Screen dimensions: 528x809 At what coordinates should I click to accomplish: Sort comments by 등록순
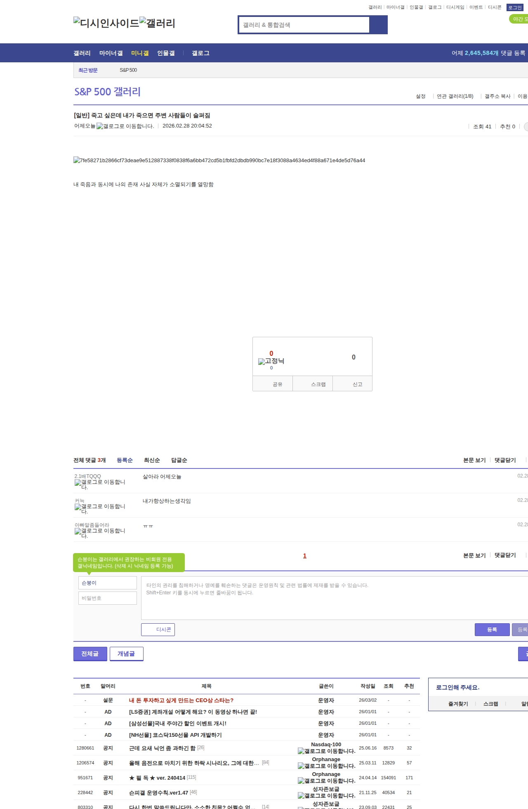click(125, 460)
